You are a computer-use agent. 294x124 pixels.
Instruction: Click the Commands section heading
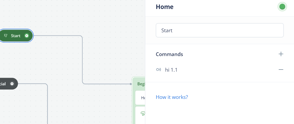pyautogui.click(x=169, y=54)
